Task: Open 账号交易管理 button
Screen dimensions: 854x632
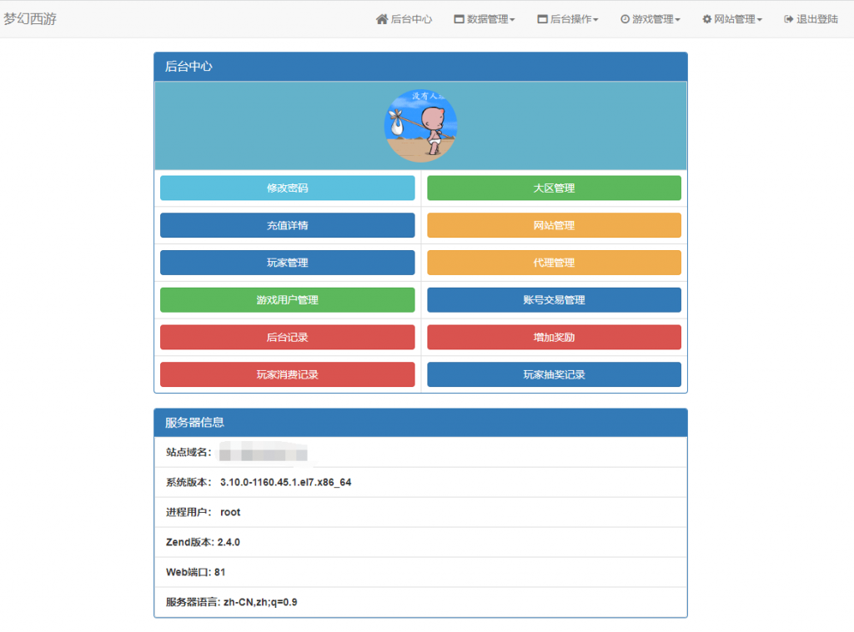Action: pyautogui.click(x=554, y=300)
